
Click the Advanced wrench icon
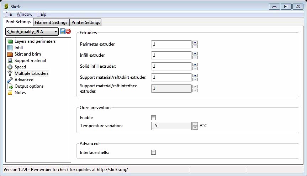point(10,80)
